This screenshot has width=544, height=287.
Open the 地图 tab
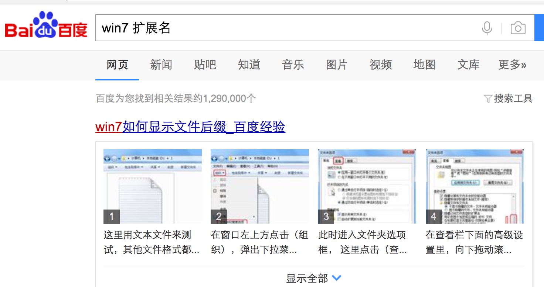tap(425, 65)
